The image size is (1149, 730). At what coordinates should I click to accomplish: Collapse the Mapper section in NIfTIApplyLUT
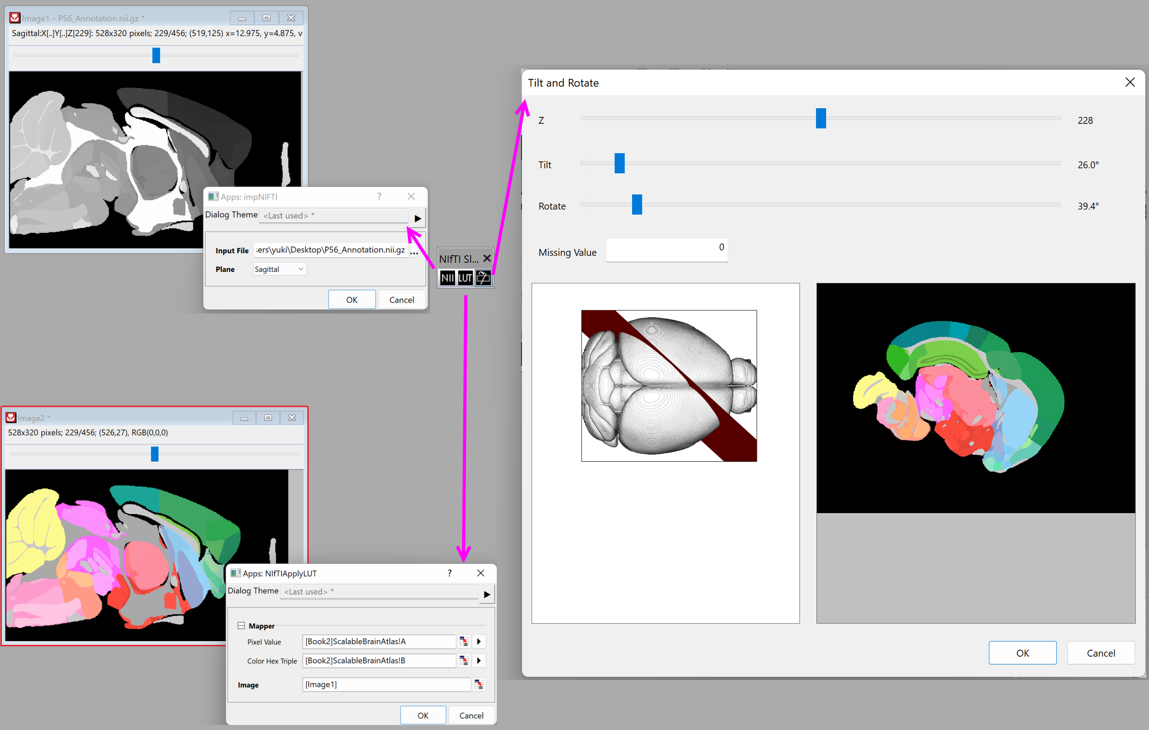(242, 625)
